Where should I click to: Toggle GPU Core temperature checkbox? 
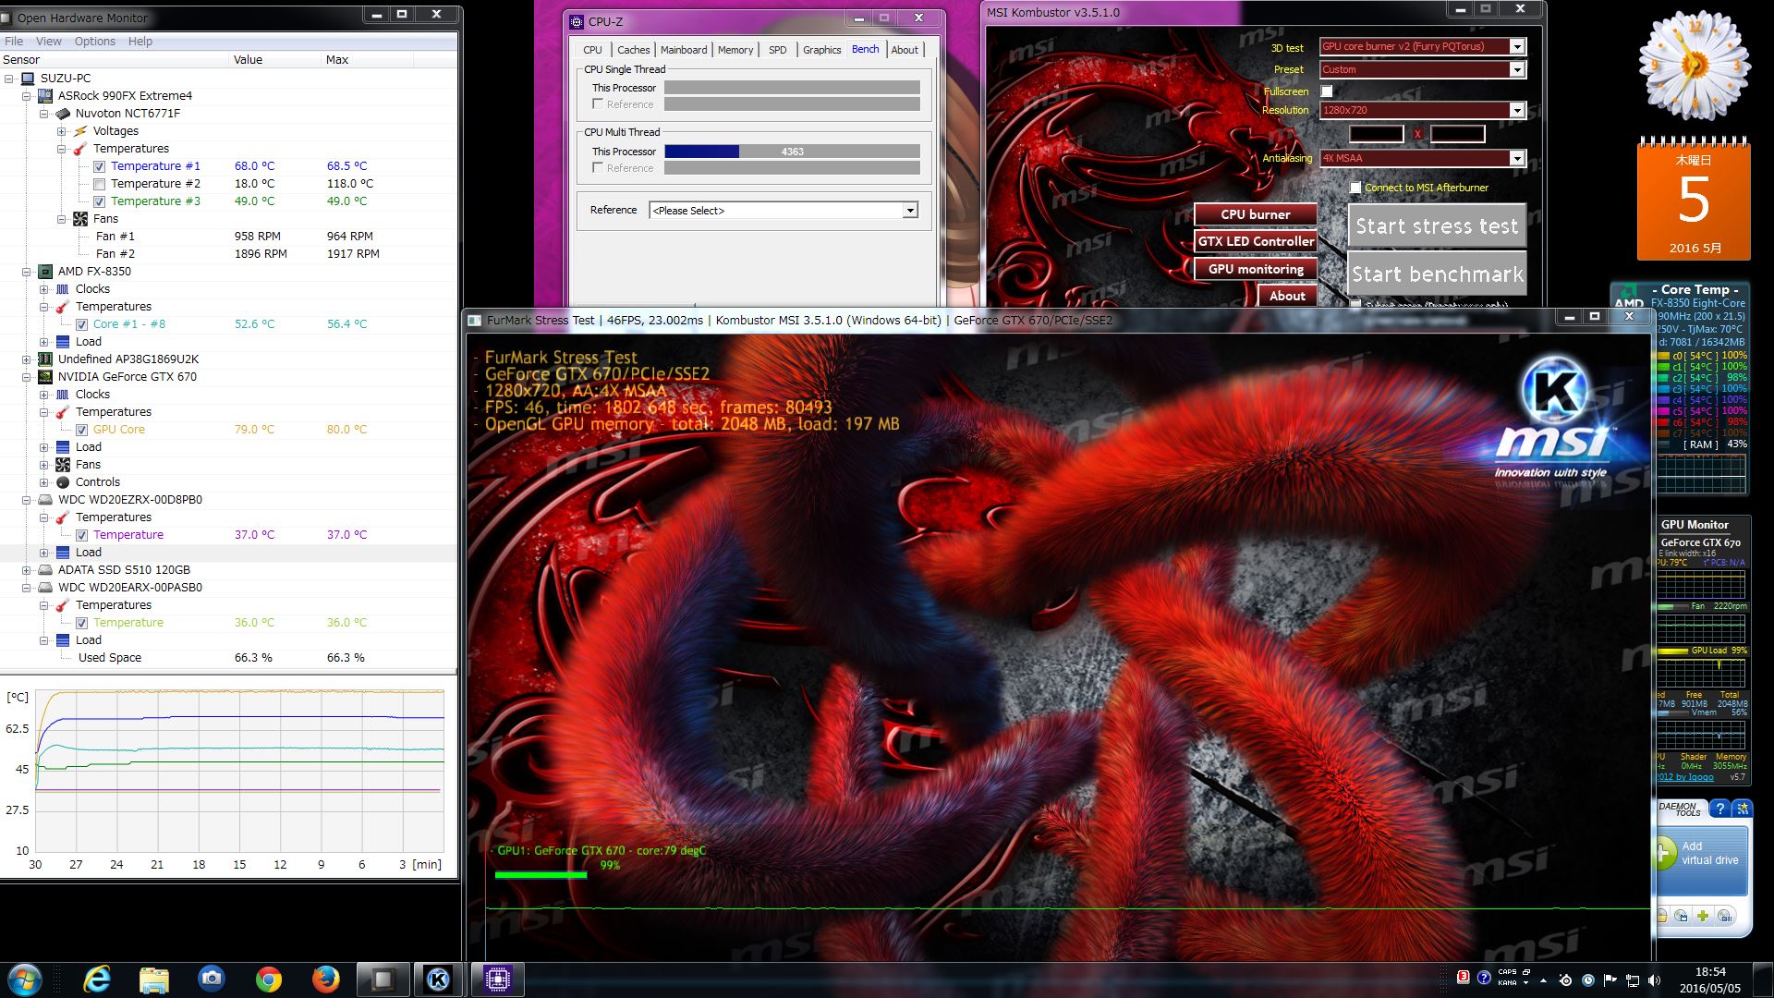click(x=81, y=430)
